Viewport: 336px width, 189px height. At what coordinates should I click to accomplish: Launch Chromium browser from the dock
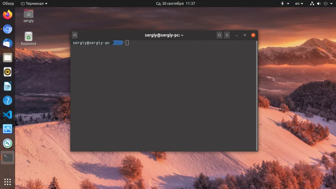(x=8, y=29)
